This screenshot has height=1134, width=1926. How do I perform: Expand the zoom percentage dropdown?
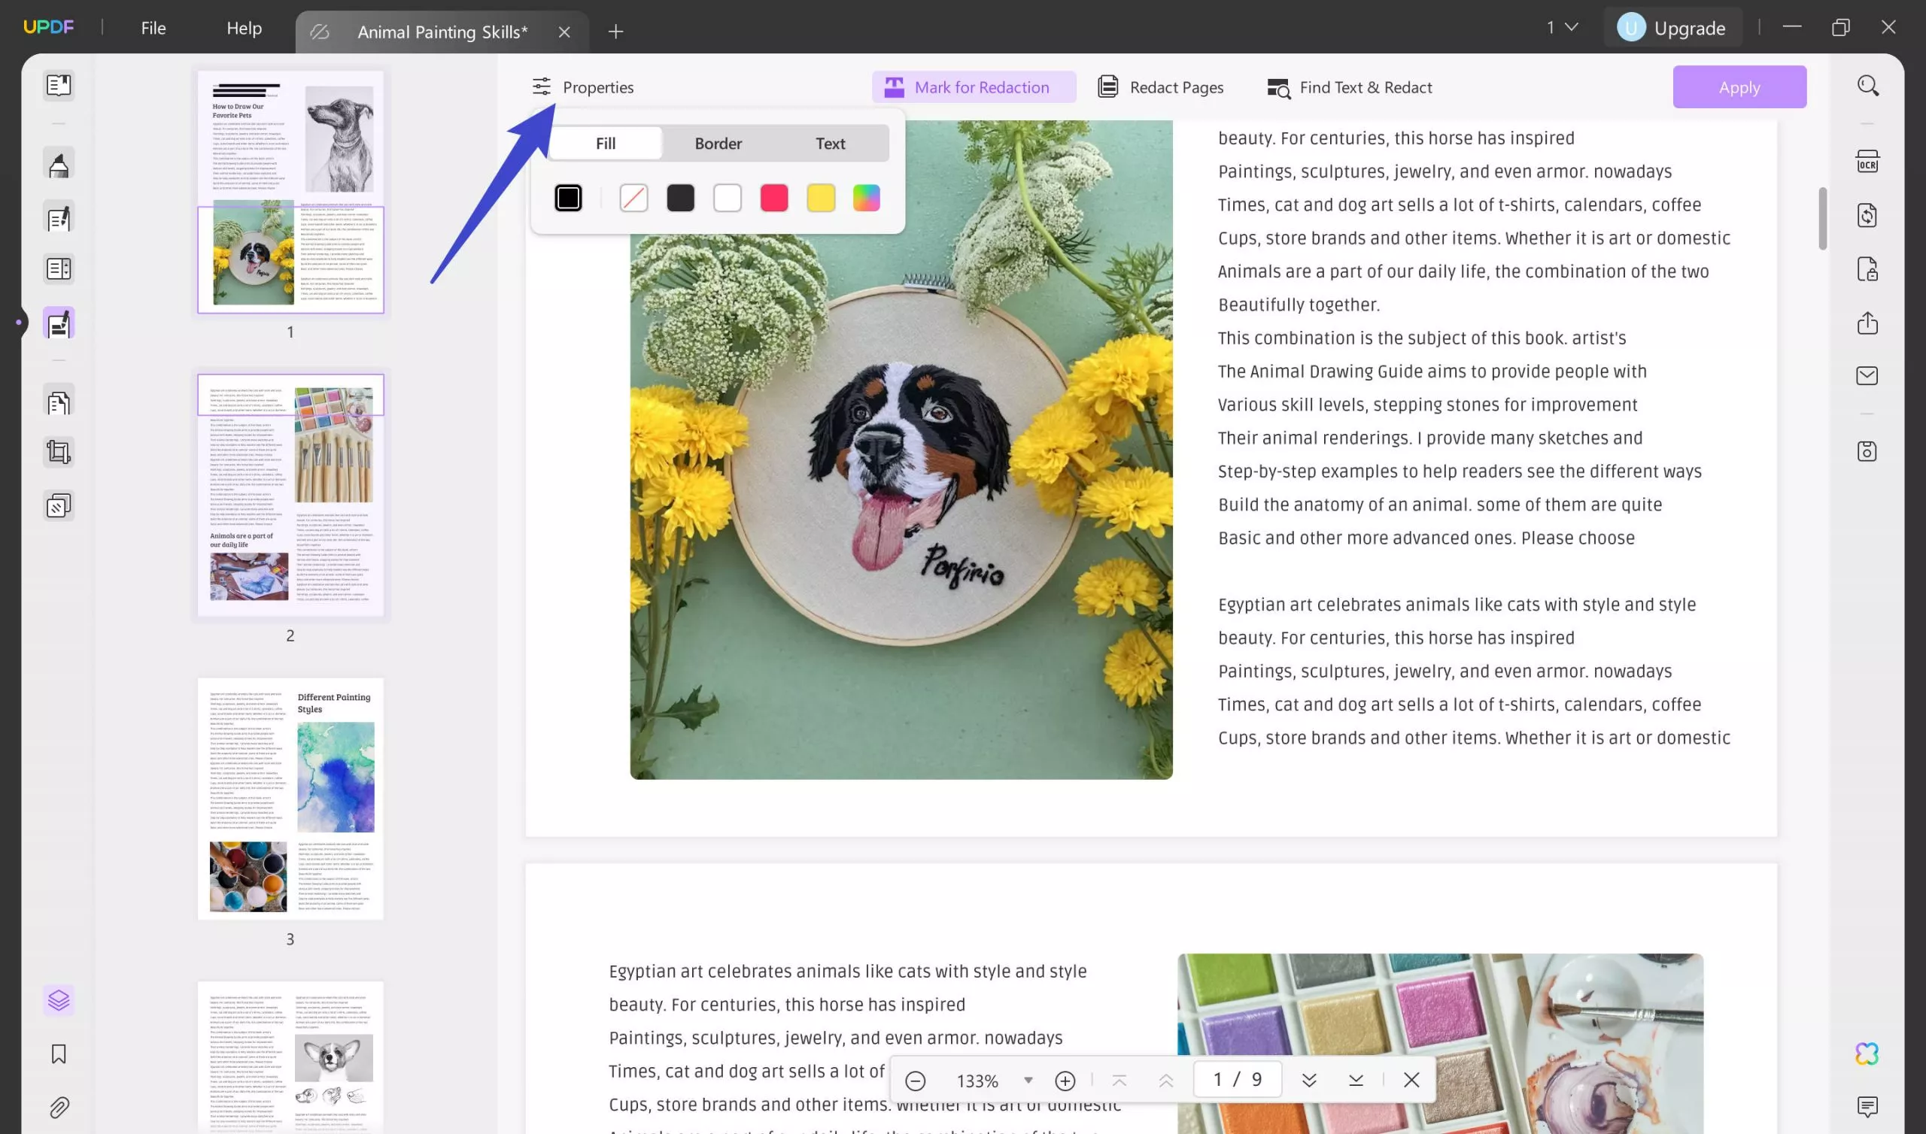coord(1028,1080)
